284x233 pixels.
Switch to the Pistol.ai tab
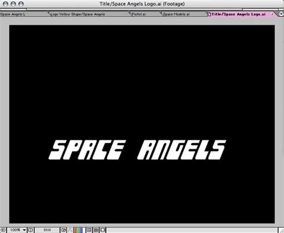tap(145, 14)
